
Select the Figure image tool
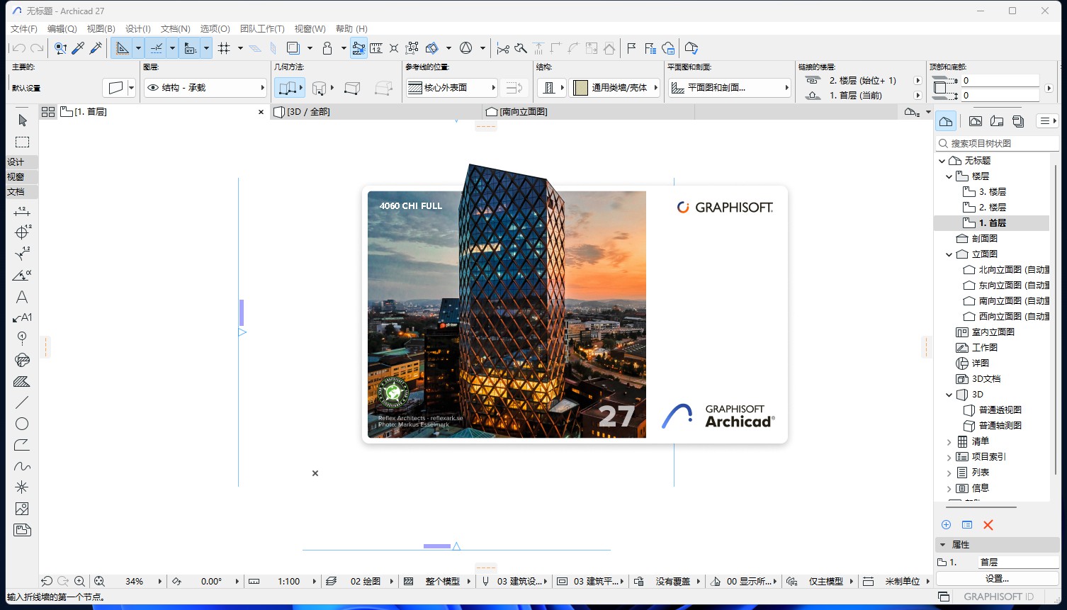(x=22, y=509)
